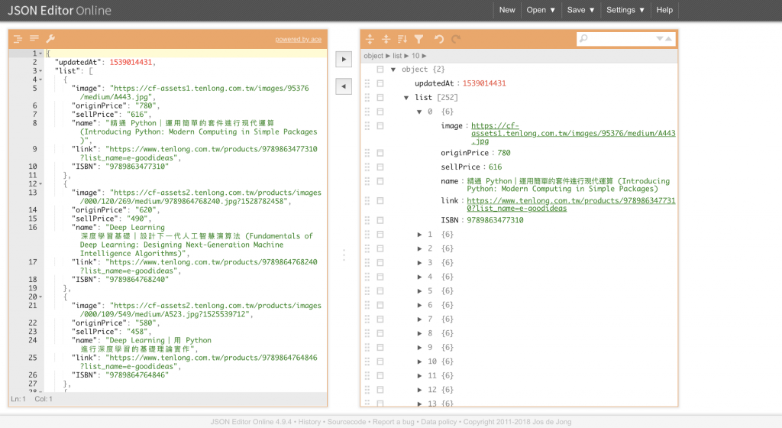Copy left panel to right arrow
Image resolution: width=782 pixels, height=428 pixels.
click(x=344, y=60)
